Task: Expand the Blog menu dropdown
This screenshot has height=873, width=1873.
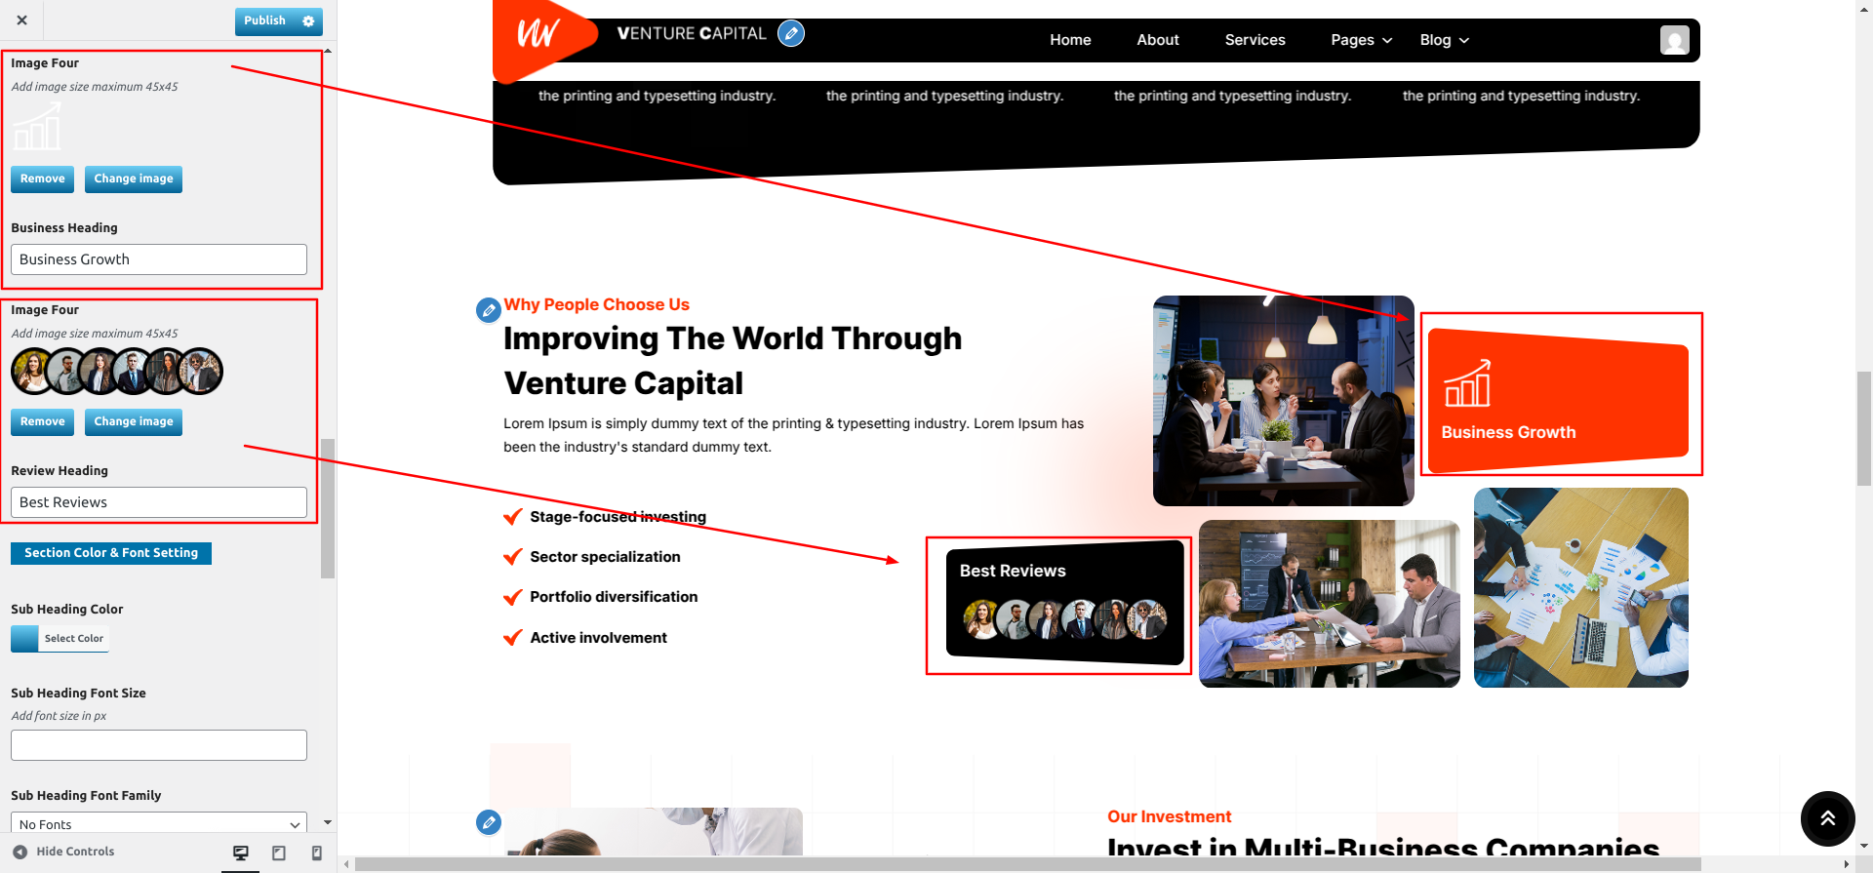Action: pyautogui.click(x=1444, y=40)
